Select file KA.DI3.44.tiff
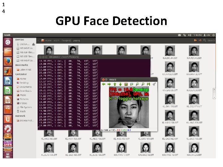The width and height of the screenshot is (223, 167). point(170,52)
